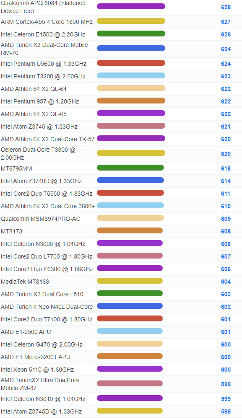Open Intel Atom Z3745D @ 1.33GHz
This screenshot has width=242, height=419.
(x=41, y=411)
